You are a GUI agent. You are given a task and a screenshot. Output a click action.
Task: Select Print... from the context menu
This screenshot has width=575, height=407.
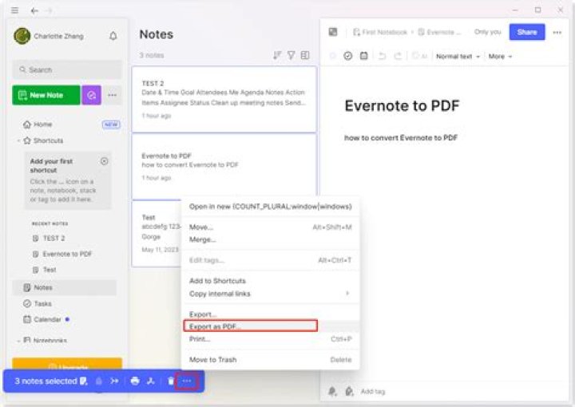click(x=270, y=339)
